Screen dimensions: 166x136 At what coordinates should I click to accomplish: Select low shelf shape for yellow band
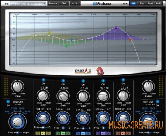[38, 133]
